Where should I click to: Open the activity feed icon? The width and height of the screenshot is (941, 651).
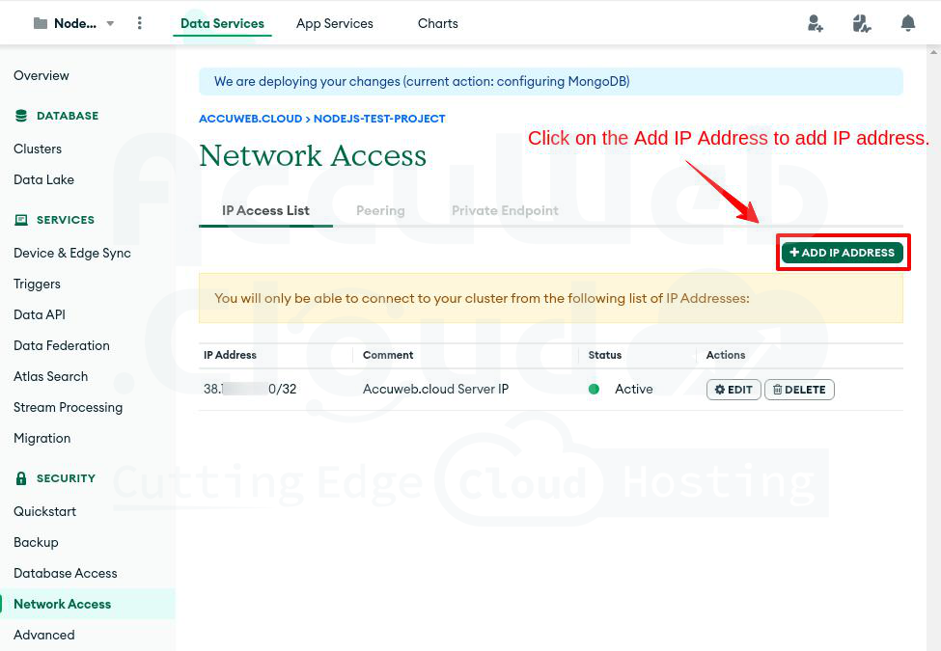pos(862,23)
